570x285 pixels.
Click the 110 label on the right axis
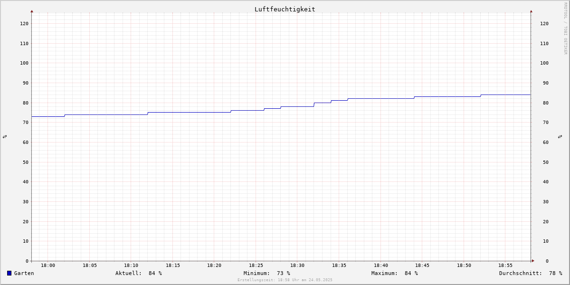click(x=544, y=43)
